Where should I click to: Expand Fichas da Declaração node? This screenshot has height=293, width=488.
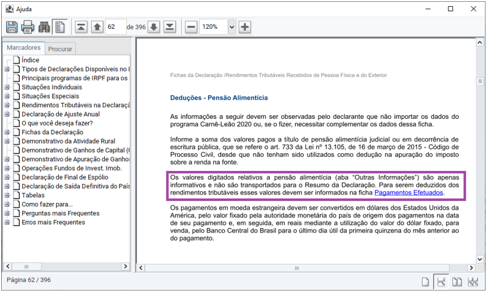[x=7, y=132]
